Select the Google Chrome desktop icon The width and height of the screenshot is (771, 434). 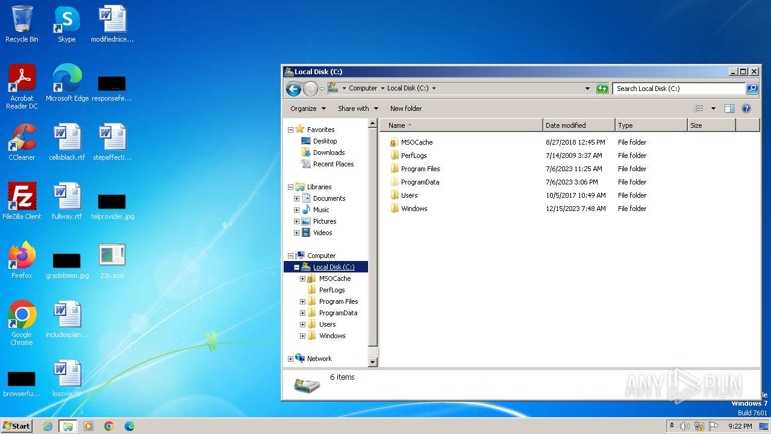point(22,323)
